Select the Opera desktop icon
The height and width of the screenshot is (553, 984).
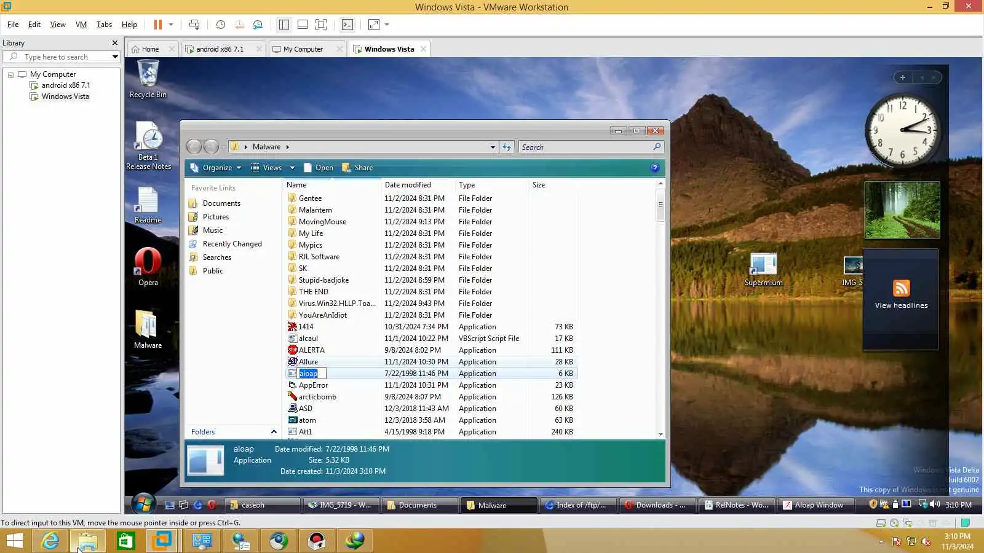tap(148, 267)
